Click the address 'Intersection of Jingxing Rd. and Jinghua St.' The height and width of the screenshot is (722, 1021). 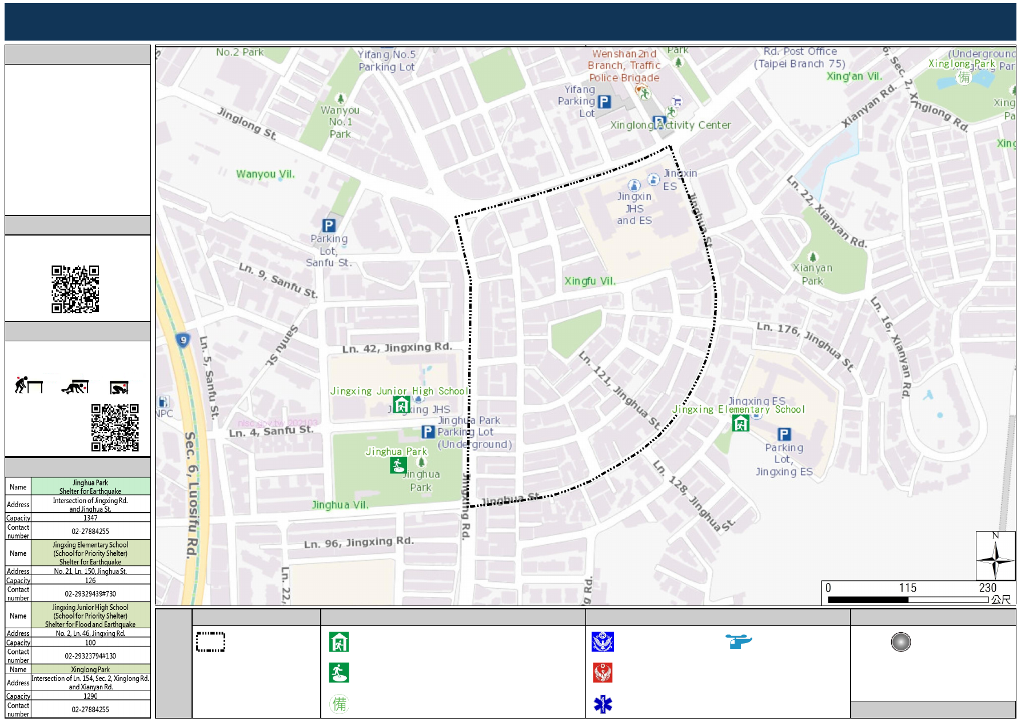pos(90,504)
